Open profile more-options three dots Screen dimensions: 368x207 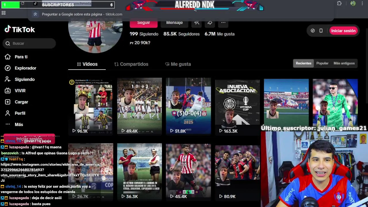point(223,22)
